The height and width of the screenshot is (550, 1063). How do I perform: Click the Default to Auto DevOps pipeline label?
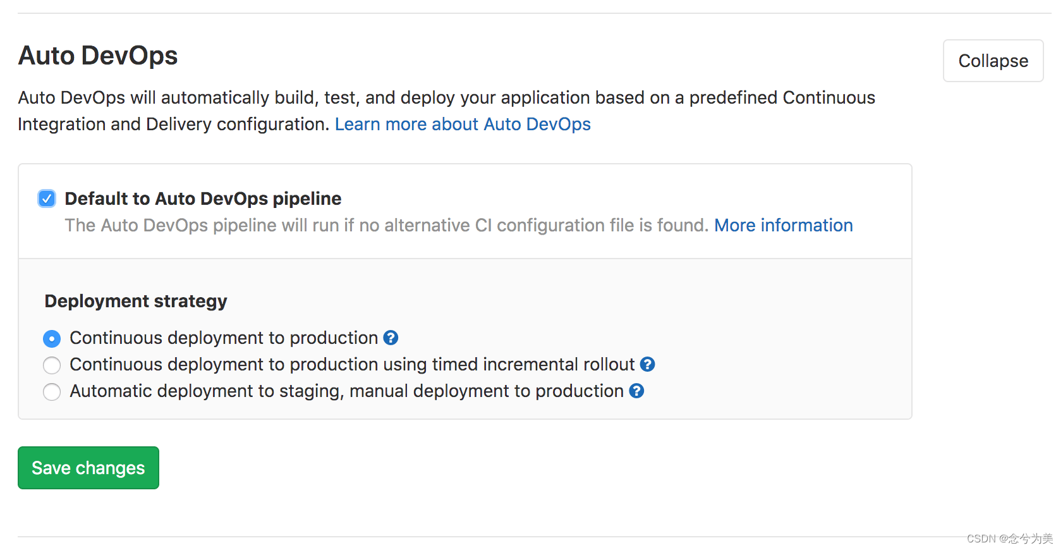coord(203,199)
